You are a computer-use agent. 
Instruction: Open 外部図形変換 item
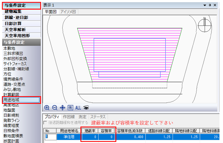pyautogui.click(x=15, y=59)
